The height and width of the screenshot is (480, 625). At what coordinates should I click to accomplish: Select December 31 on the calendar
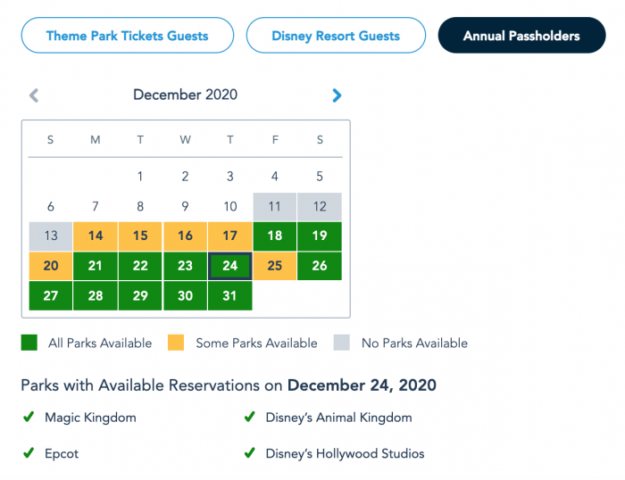(x=229, y=295)
